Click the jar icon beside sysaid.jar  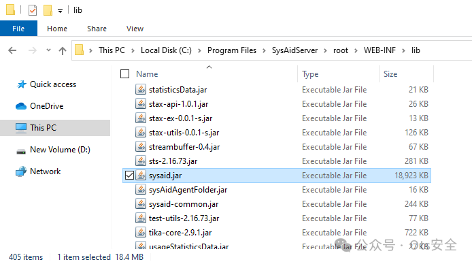pos(141,176)
